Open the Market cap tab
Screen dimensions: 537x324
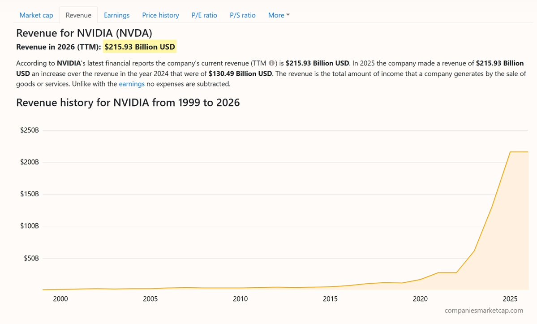point(36,15)
